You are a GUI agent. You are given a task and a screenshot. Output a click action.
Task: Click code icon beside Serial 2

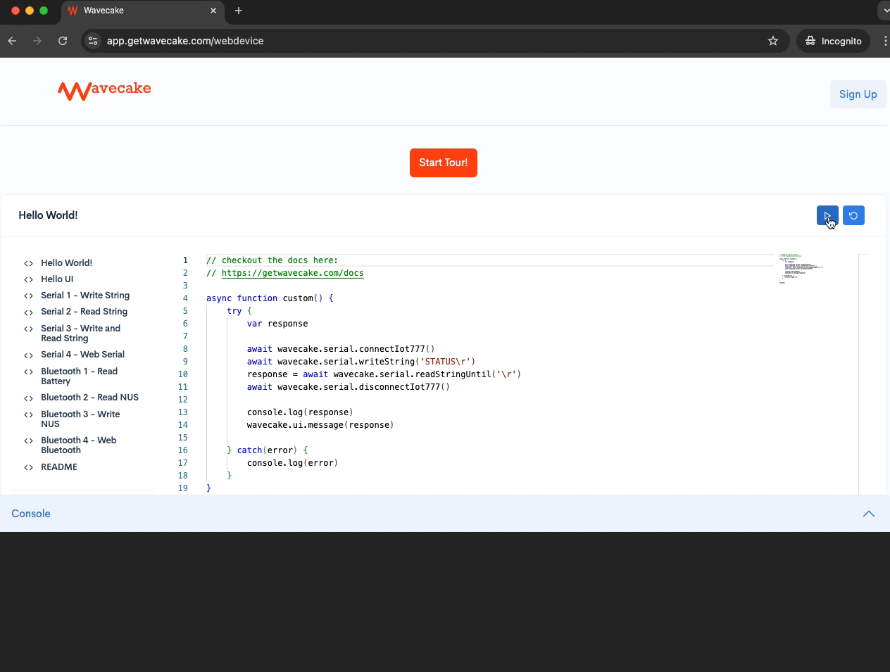28,312
